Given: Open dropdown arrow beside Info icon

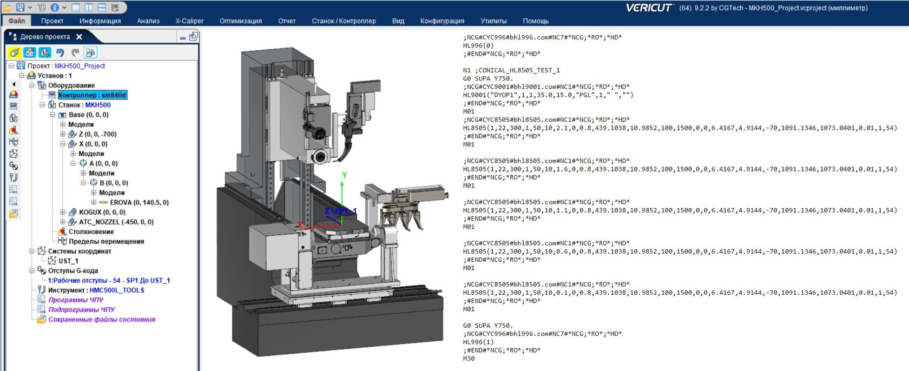Looking at the screenshot, I should pyautogui.click(x=64, y=8).
